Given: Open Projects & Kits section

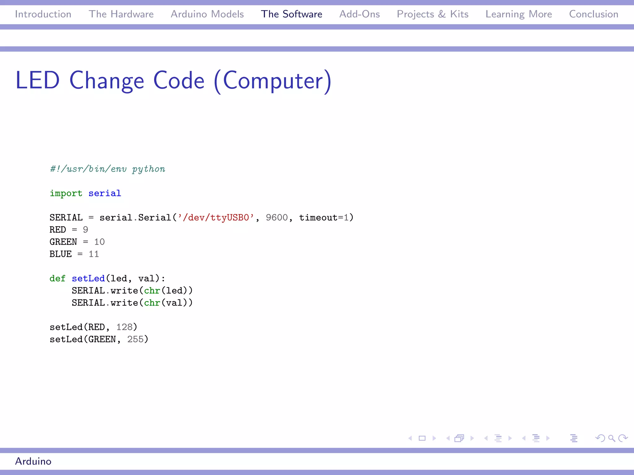Looking at the screenshot, I should 432,14.
